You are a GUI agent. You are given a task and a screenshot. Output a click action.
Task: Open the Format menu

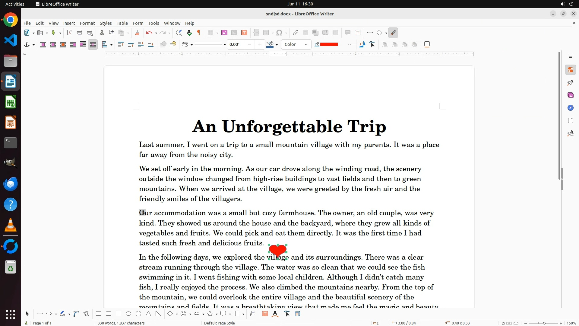point(87,23)
